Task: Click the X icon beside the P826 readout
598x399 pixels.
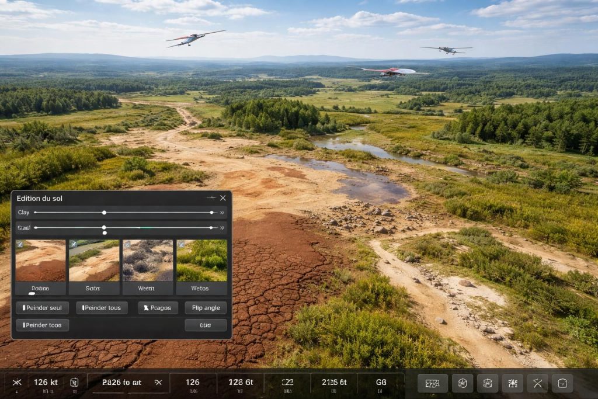Action: point(158,382)
